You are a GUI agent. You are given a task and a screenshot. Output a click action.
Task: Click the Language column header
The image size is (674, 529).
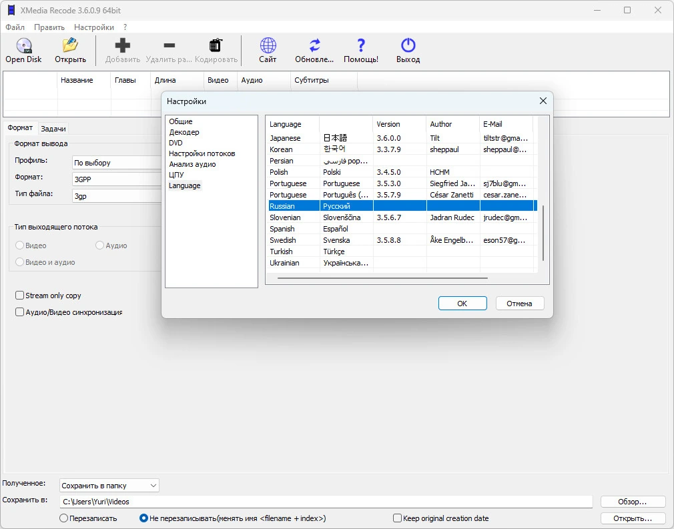coord(293,124)
